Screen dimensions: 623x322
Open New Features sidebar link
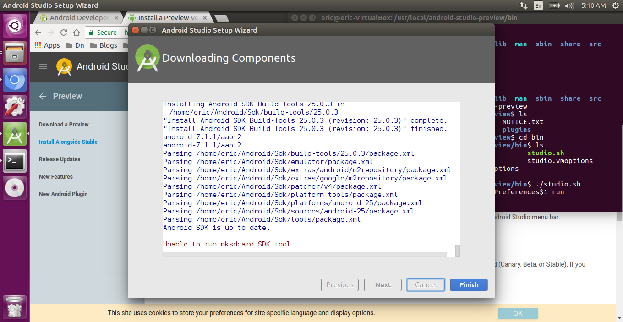[x=56, y=177]
